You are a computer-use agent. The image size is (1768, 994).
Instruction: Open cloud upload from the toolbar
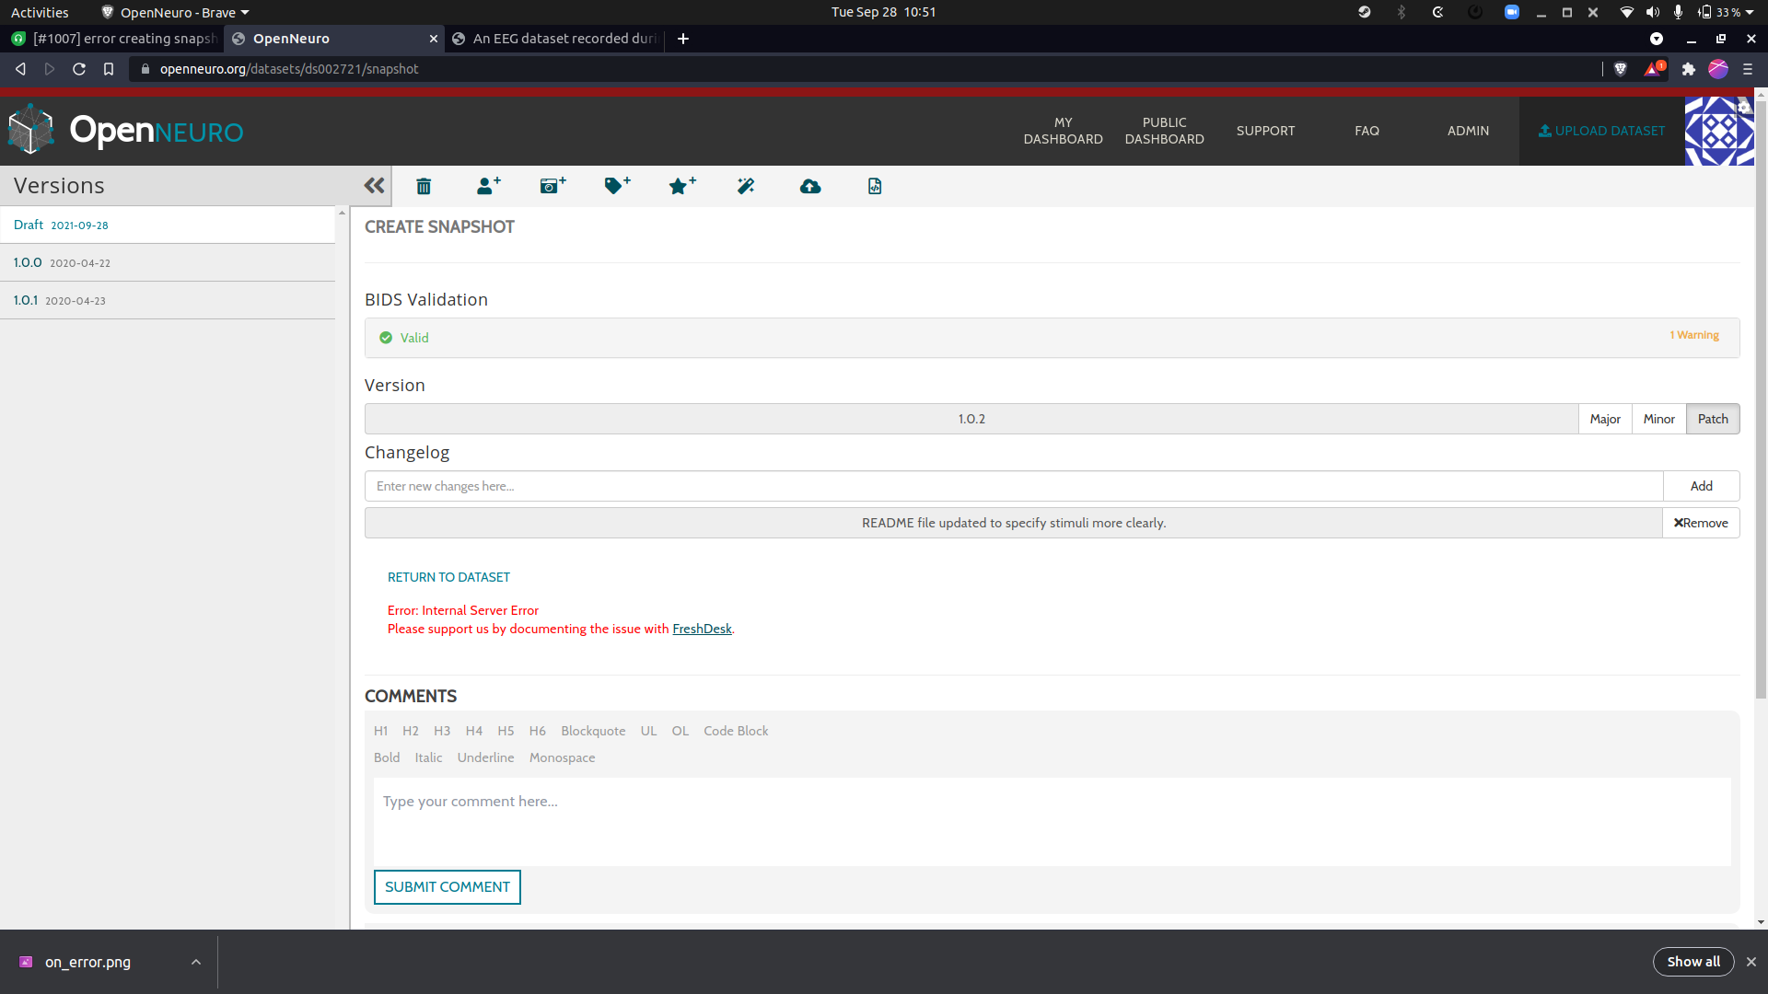[x=810, y=186]
